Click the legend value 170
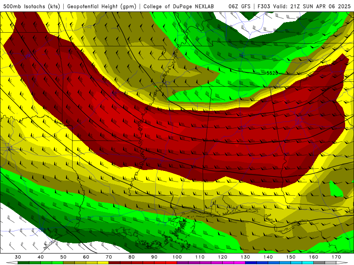The height and width of the screenshot is (265, 354). click(x=336, y=257)
